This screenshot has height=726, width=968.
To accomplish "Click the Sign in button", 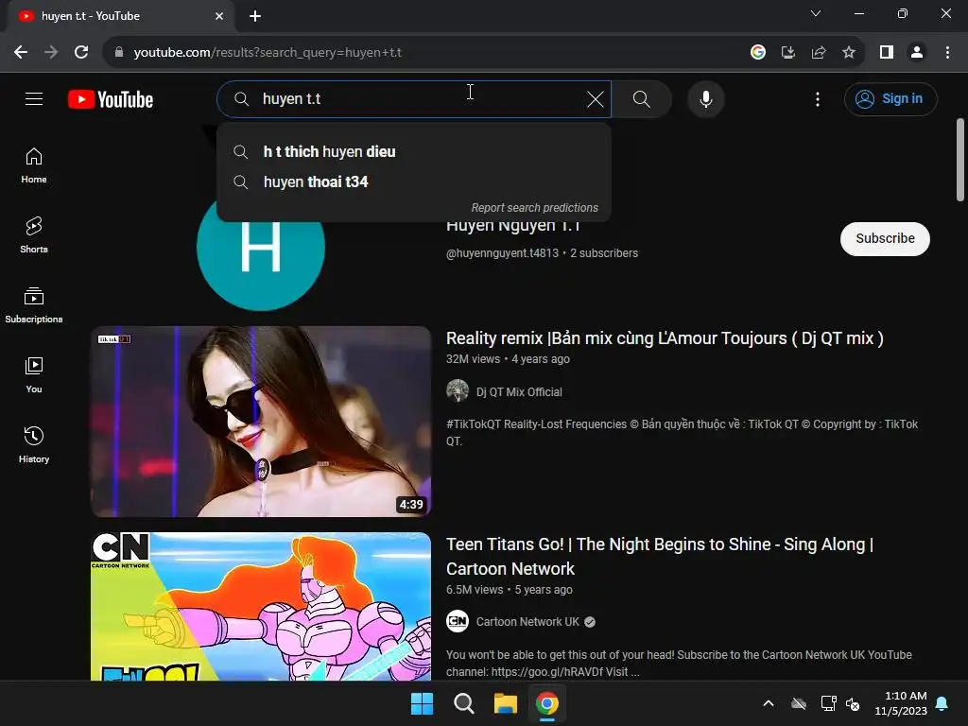I will pos(890,98).
